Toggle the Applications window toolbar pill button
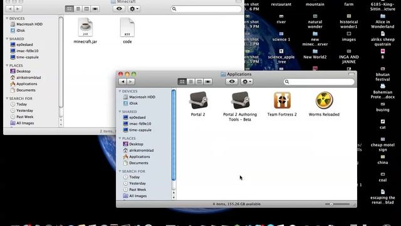The image size is (401, 226). tap(352, 74)
